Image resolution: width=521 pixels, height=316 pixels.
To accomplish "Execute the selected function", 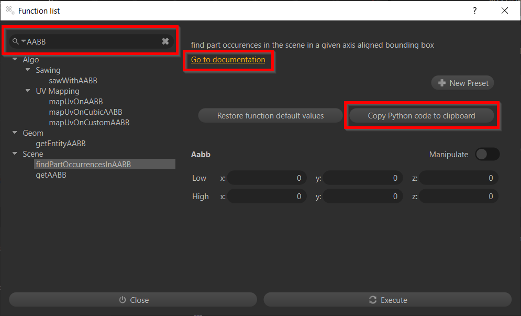I will [x=387, y=300].
